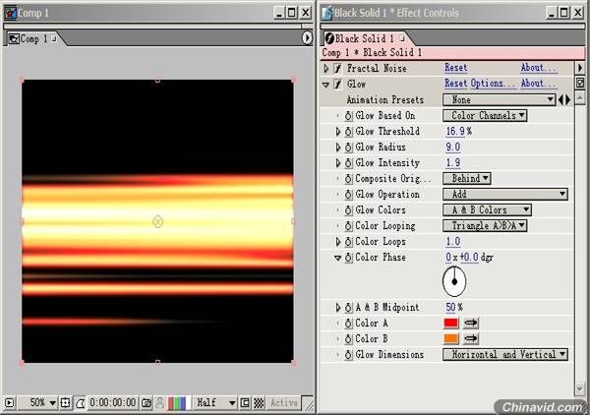
Task: Select the Black Solid 1 effect tab
Action: [x=366, y=38]
